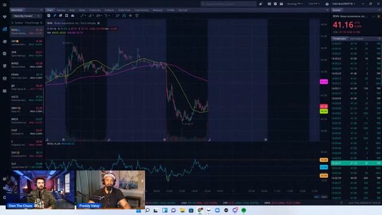Open the chart interval settings icon beside RIVN title
Image resolution: width=382 pixels, height=215 pixels.
pos(98,23)
